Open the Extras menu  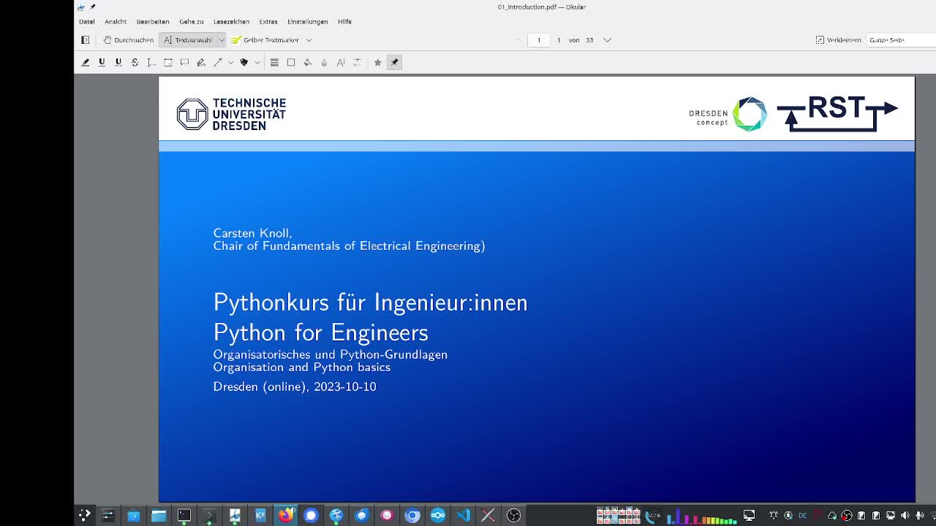[x=268, y=22]
